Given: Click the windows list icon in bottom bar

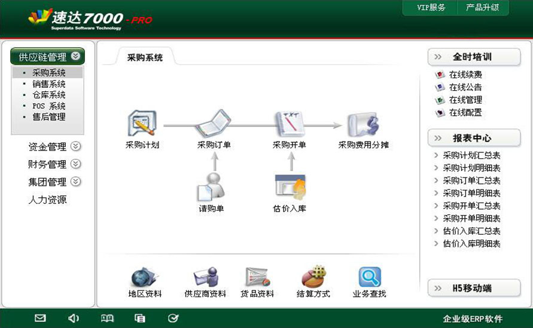Looking at the screenshot, I should (140, 318).
